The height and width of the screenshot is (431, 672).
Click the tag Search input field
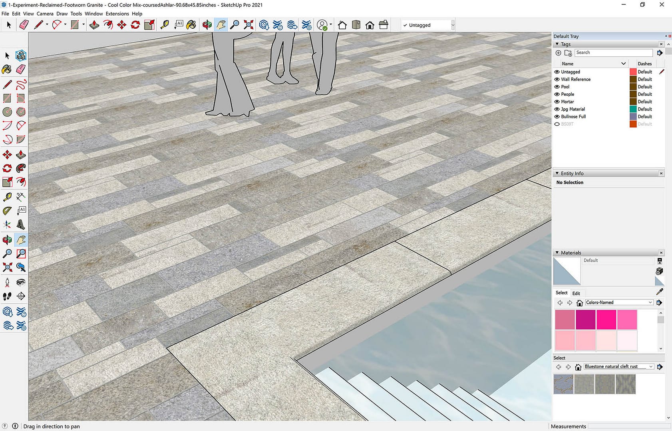tap(613, 53)
